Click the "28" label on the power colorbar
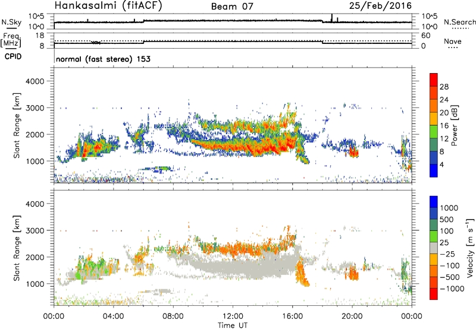 point(444,87)
